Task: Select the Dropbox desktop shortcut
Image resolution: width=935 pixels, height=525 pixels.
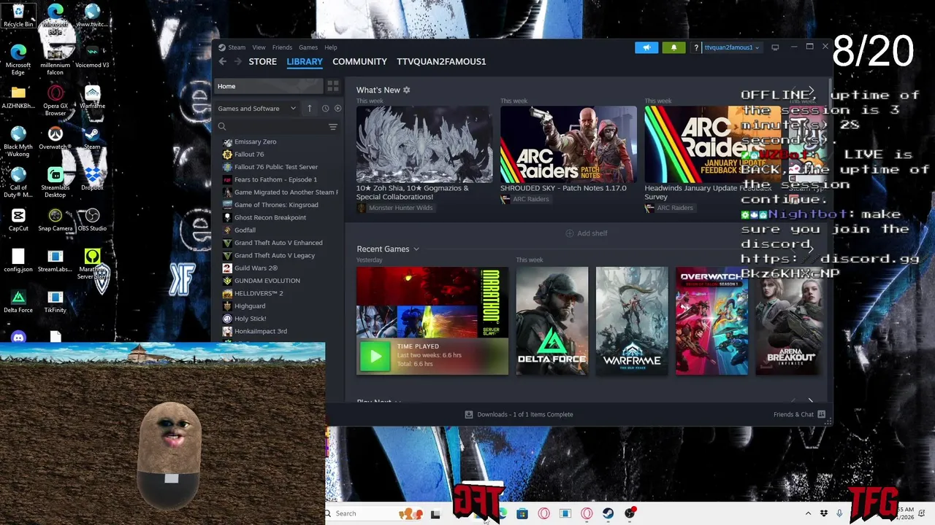Action: [92, 179]
